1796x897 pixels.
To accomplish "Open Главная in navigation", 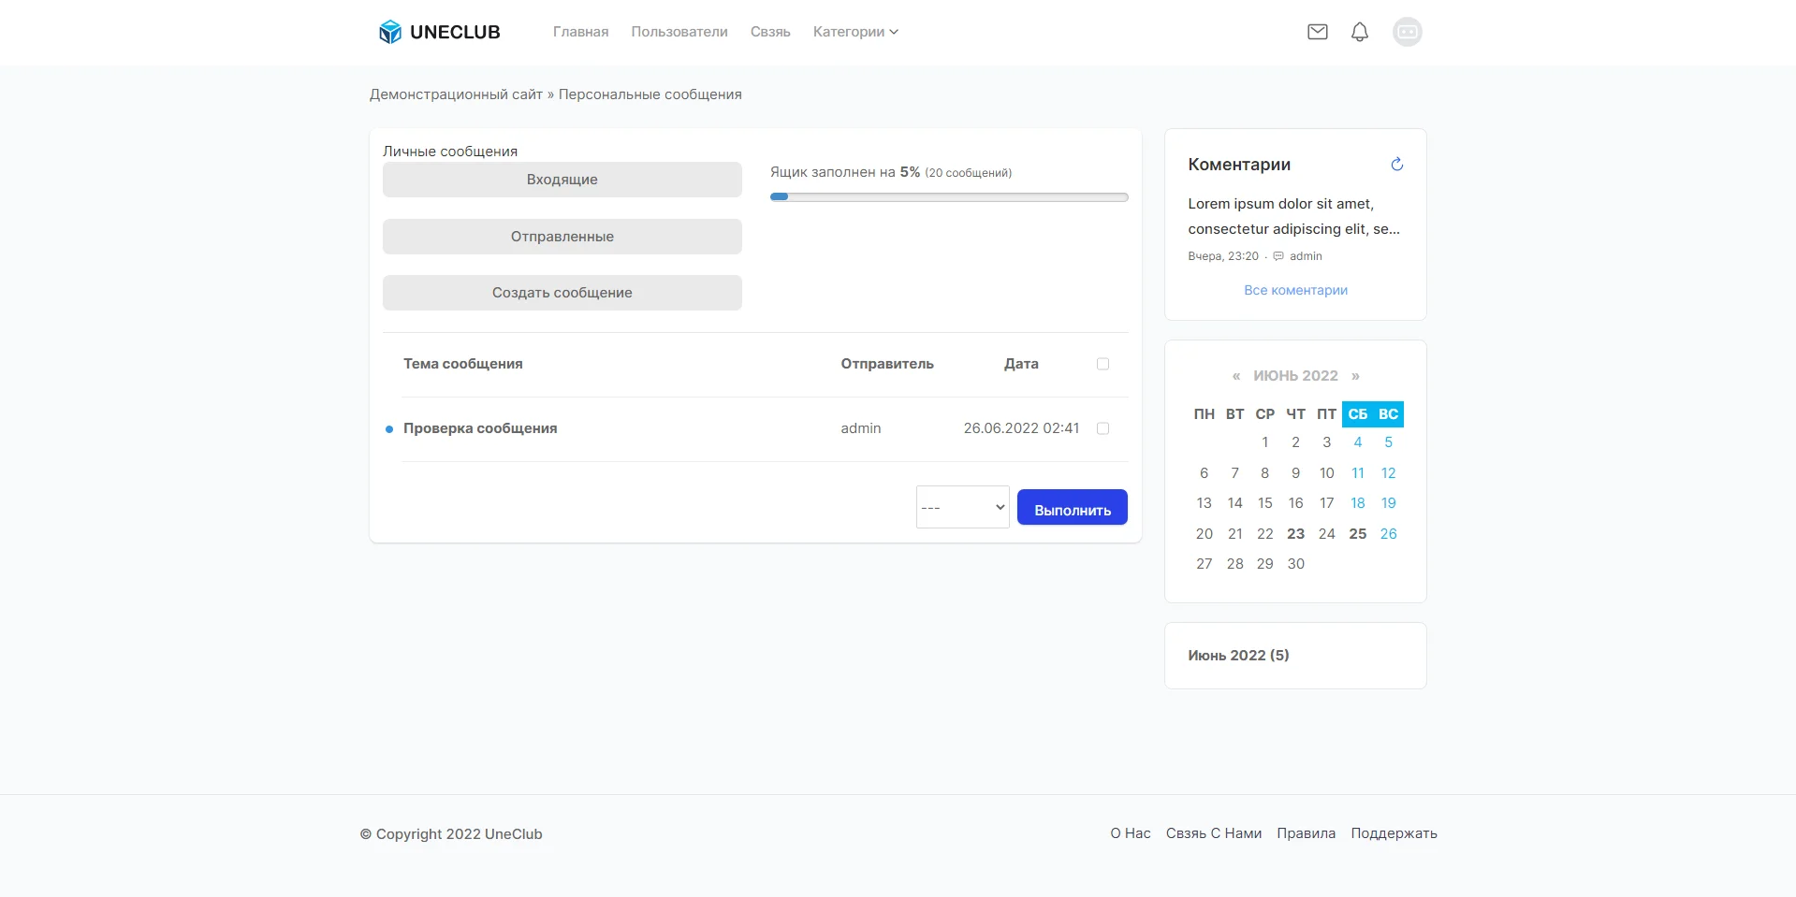I will (580, 32).
